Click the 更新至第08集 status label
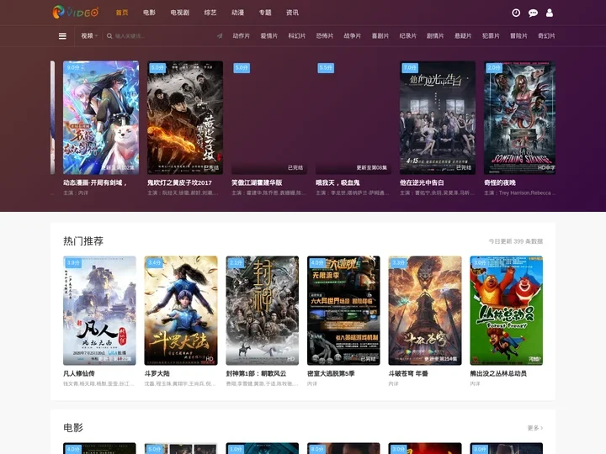606x454 pixels. pos(371,167)
